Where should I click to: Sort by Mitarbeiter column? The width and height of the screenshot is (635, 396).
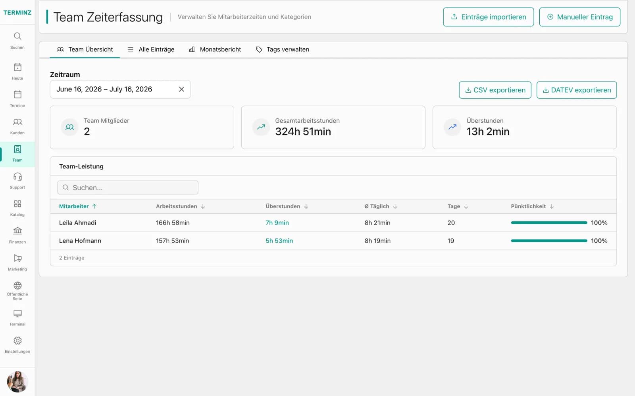78,206
